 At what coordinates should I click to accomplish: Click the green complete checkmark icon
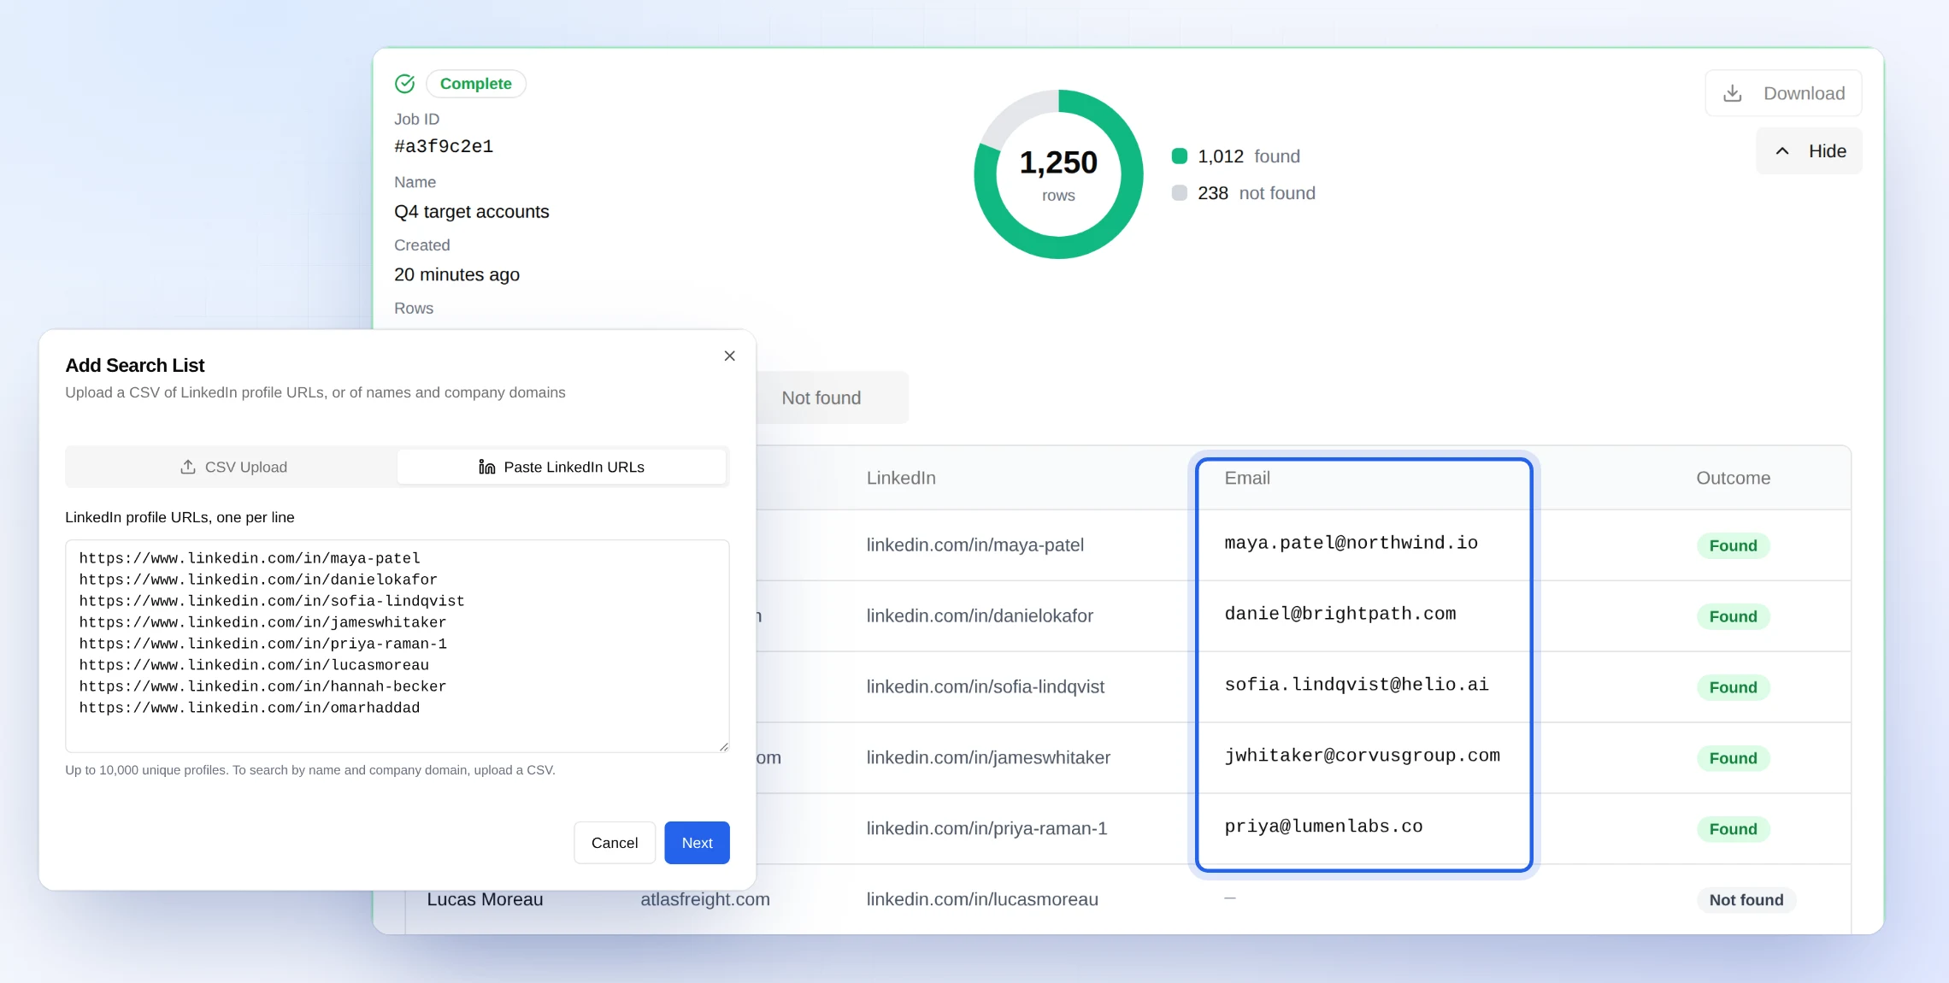405,84
